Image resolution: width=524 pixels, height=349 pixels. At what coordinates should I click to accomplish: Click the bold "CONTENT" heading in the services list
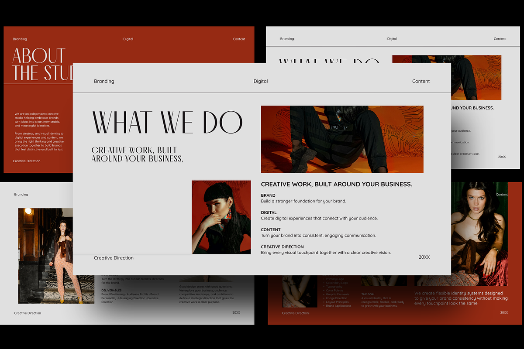click(271, 229)
